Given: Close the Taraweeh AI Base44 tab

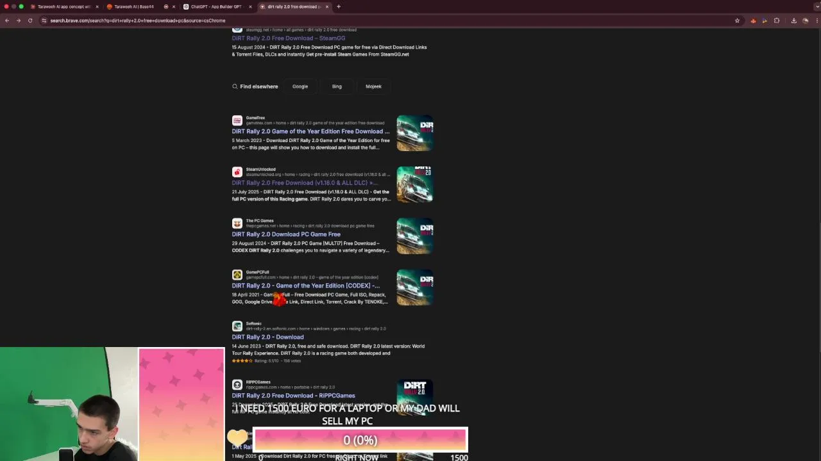Looking at the screenshot, I should point(174,6).
